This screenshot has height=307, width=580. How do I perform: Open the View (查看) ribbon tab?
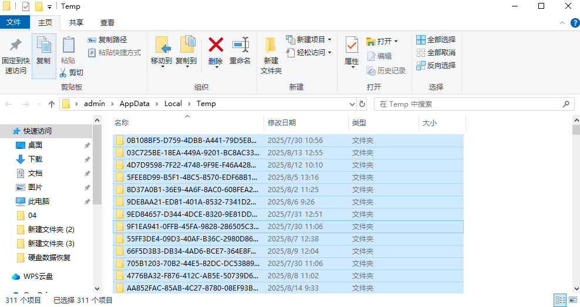click(x=107, y=23)
